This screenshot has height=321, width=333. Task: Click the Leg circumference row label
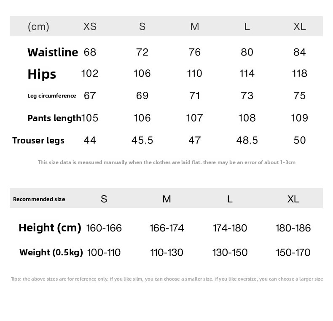coord(52,96)
